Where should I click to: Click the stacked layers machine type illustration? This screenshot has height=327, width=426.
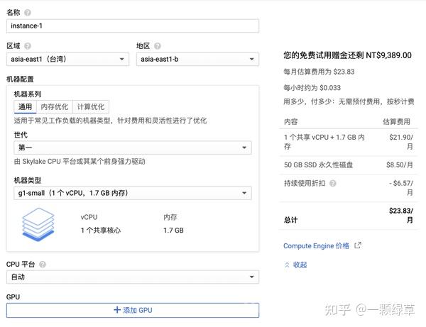point(38,224)
